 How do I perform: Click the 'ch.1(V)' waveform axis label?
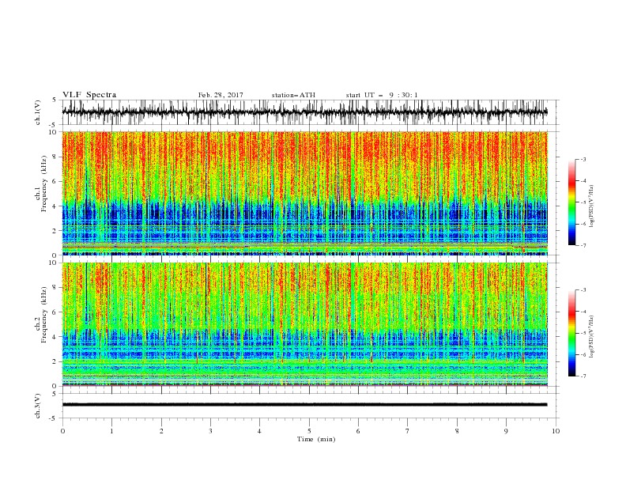pos(38,112)
